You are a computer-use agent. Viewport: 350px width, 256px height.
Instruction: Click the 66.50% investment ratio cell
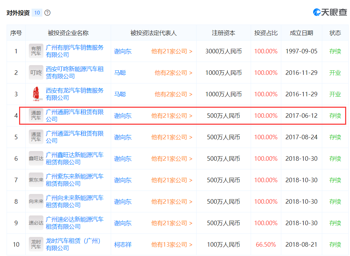point(266,245)
